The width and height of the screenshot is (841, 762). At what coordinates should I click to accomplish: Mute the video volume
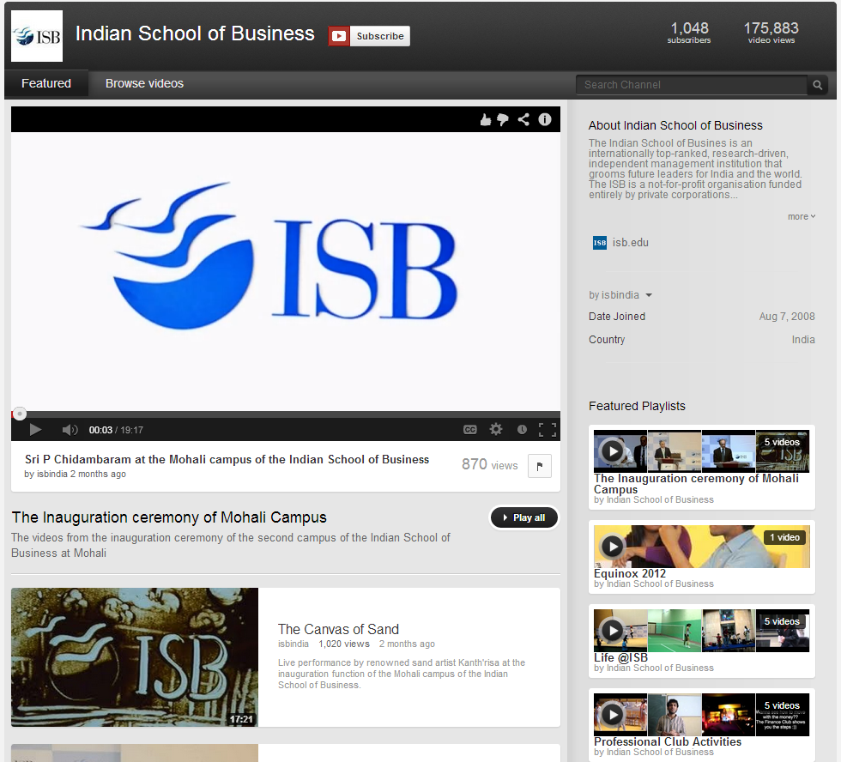pos(69,429)
